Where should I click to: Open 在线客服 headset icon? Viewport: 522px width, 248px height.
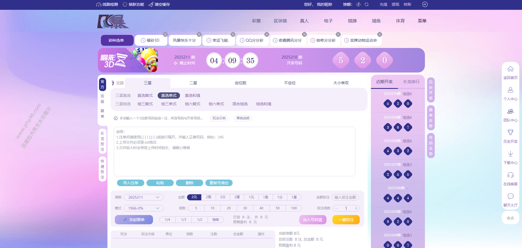tap(510, 175)
